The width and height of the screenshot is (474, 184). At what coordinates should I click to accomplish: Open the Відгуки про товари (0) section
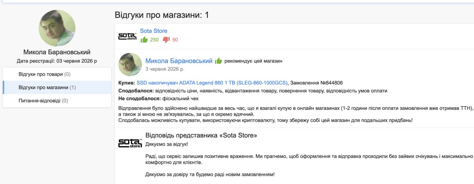pyautogui.click(x=57, y=74)
